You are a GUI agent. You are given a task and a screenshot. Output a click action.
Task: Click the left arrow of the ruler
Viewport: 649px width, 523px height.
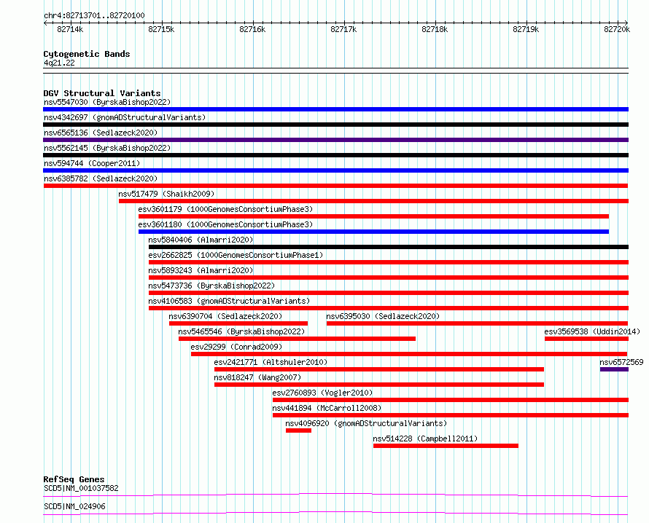(x=45, y=23)
